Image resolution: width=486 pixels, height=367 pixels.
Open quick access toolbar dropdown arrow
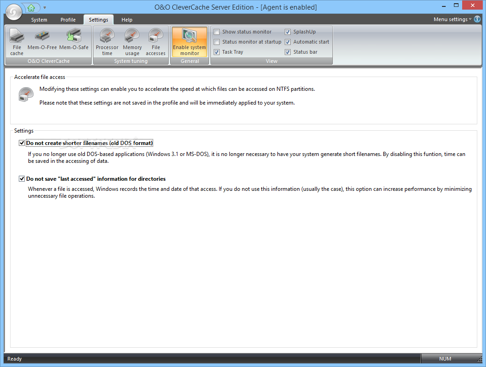pyautogui.click(x=44, y=7)
